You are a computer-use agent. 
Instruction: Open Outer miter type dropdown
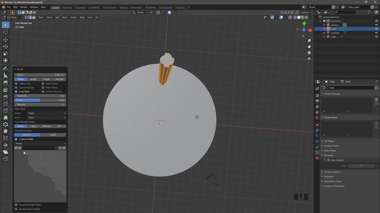[x=47, y=113]
